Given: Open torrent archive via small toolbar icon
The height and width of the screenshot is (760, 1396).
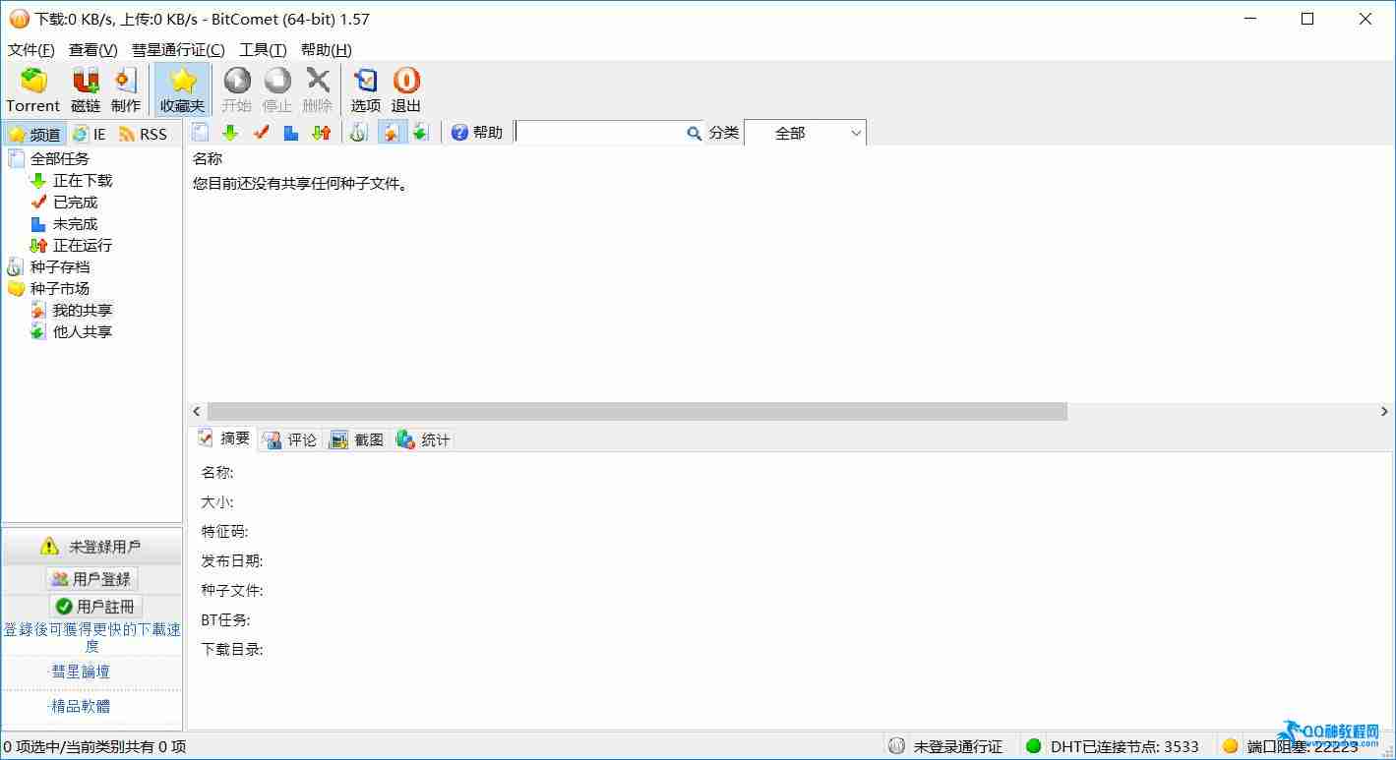Looking at the screenshot, I should pos(359,133).
